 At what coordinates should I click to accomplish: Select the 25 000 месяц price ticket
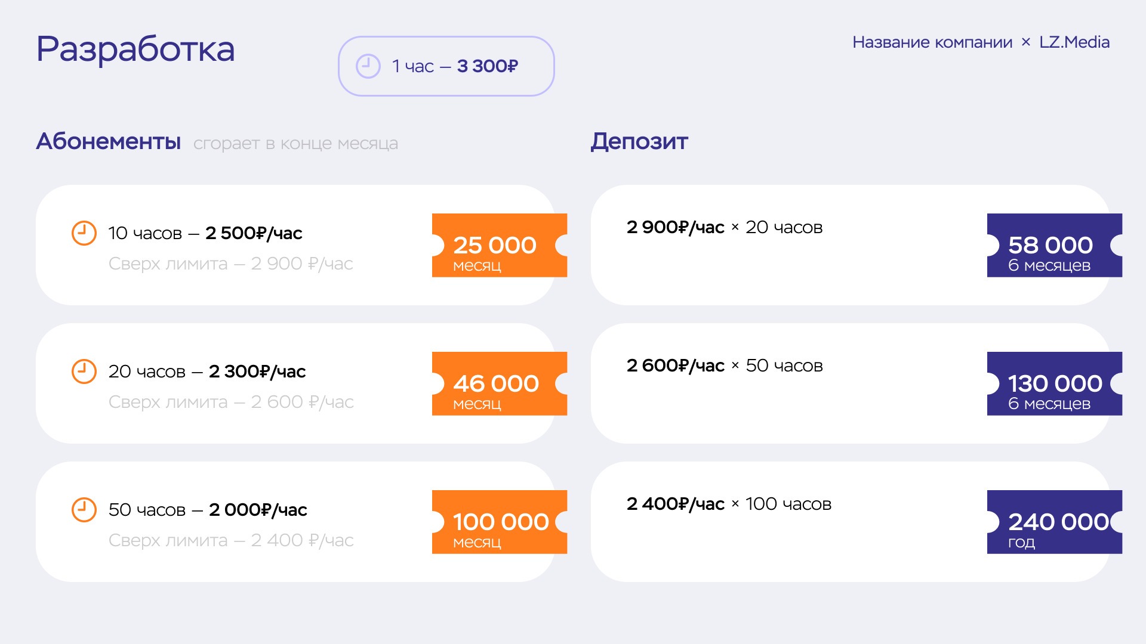coord(499,245)
